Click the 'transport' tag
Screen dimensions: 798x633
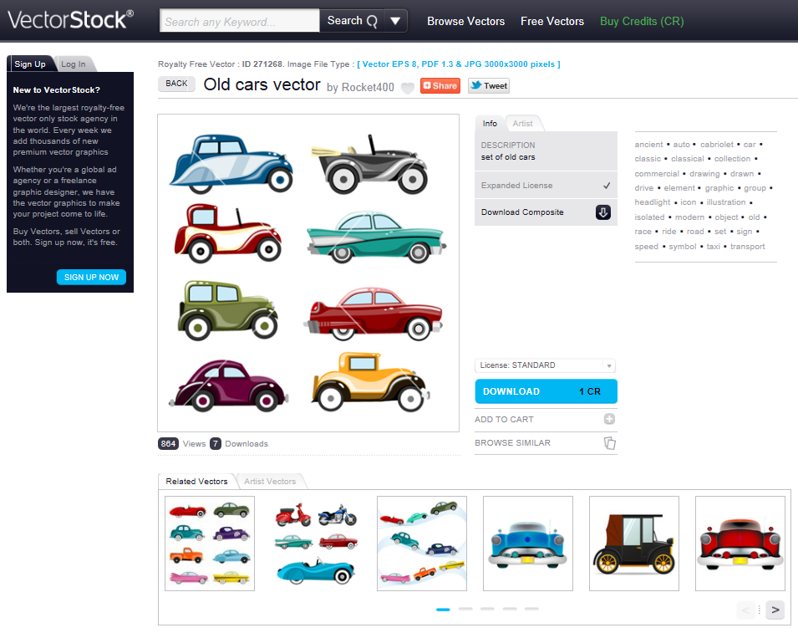pos(747,247)
